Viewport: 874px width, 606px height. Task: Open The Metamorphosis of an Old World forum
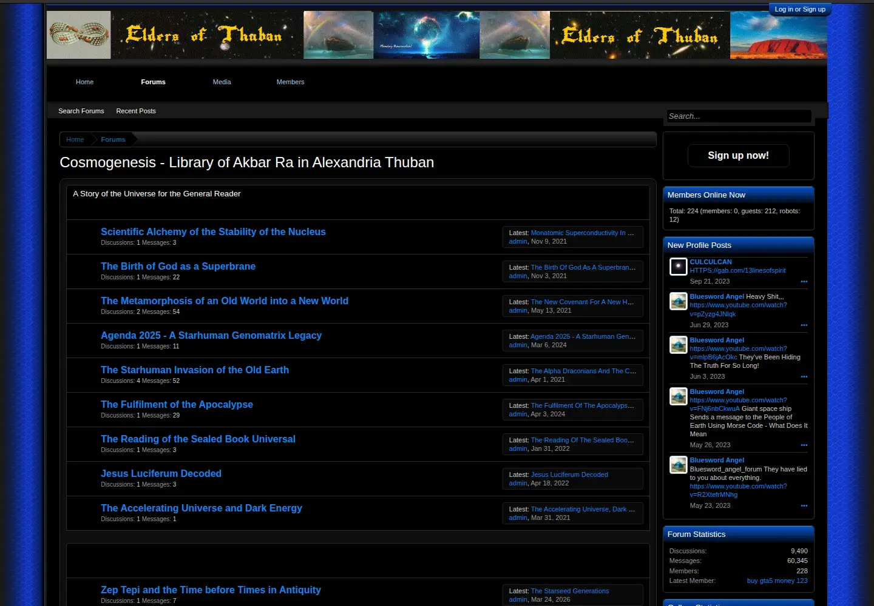(225, 301)
